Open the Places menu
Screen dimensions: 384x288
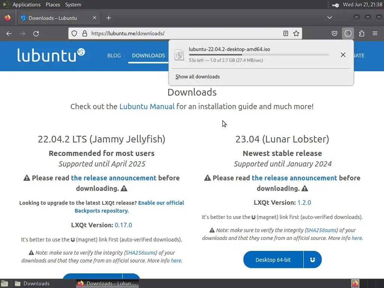52,4
